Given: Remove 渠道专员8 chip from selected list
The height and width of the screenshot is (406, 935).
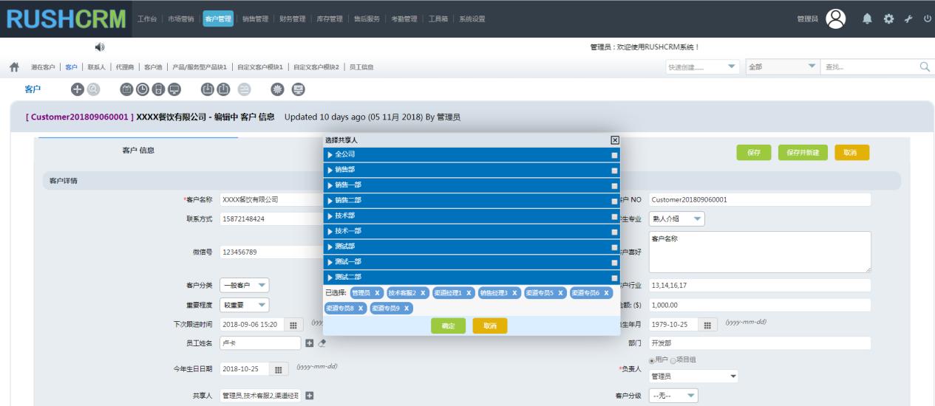Looking at the screenshot, I should 361,308.
